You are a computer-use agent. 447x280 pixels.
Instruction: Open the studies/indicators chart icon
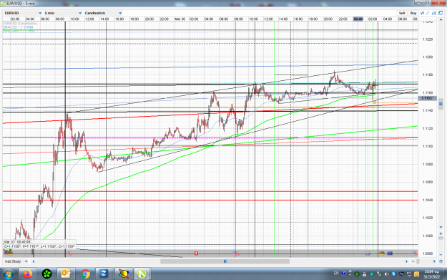point(422,13)
